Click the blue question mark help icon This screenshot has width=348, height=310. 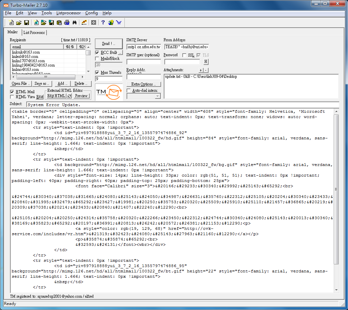coord(103,23)
